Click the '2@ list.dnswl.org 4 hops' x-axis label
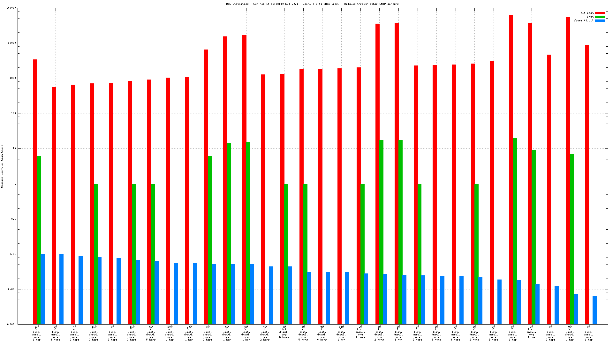The width and height of the screenshot is (613, 345). click(360, 332)
